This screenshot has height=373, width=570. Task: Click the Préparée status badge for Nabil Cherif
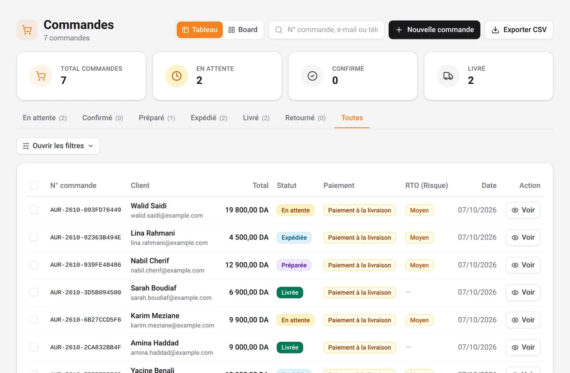click(x=294, y=265)
